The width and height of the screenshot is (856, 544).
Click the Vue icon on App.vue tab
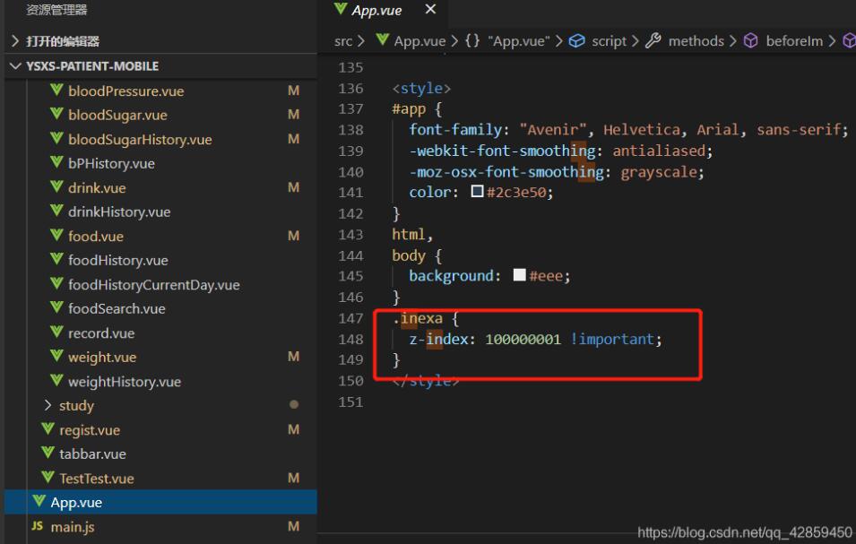tap(341, 10)
